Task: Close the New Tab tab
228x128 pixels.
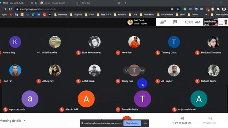Action: [119, 3]
